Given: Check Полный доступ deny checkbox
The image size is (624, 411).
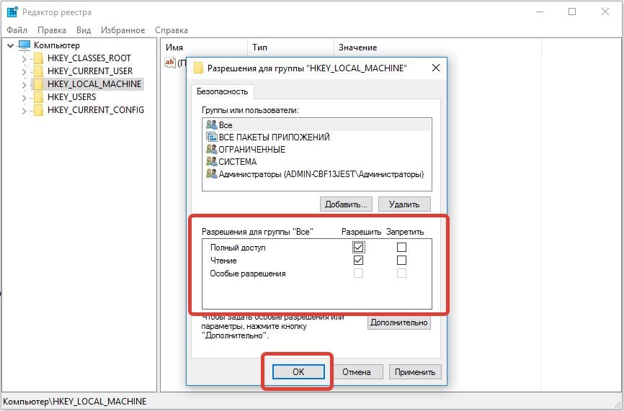Looking at the screenshot, I should [x=401, y=248].
